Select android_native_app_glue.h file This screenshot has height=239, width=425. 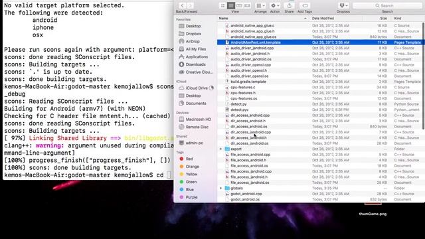click(x=319, y=31)
